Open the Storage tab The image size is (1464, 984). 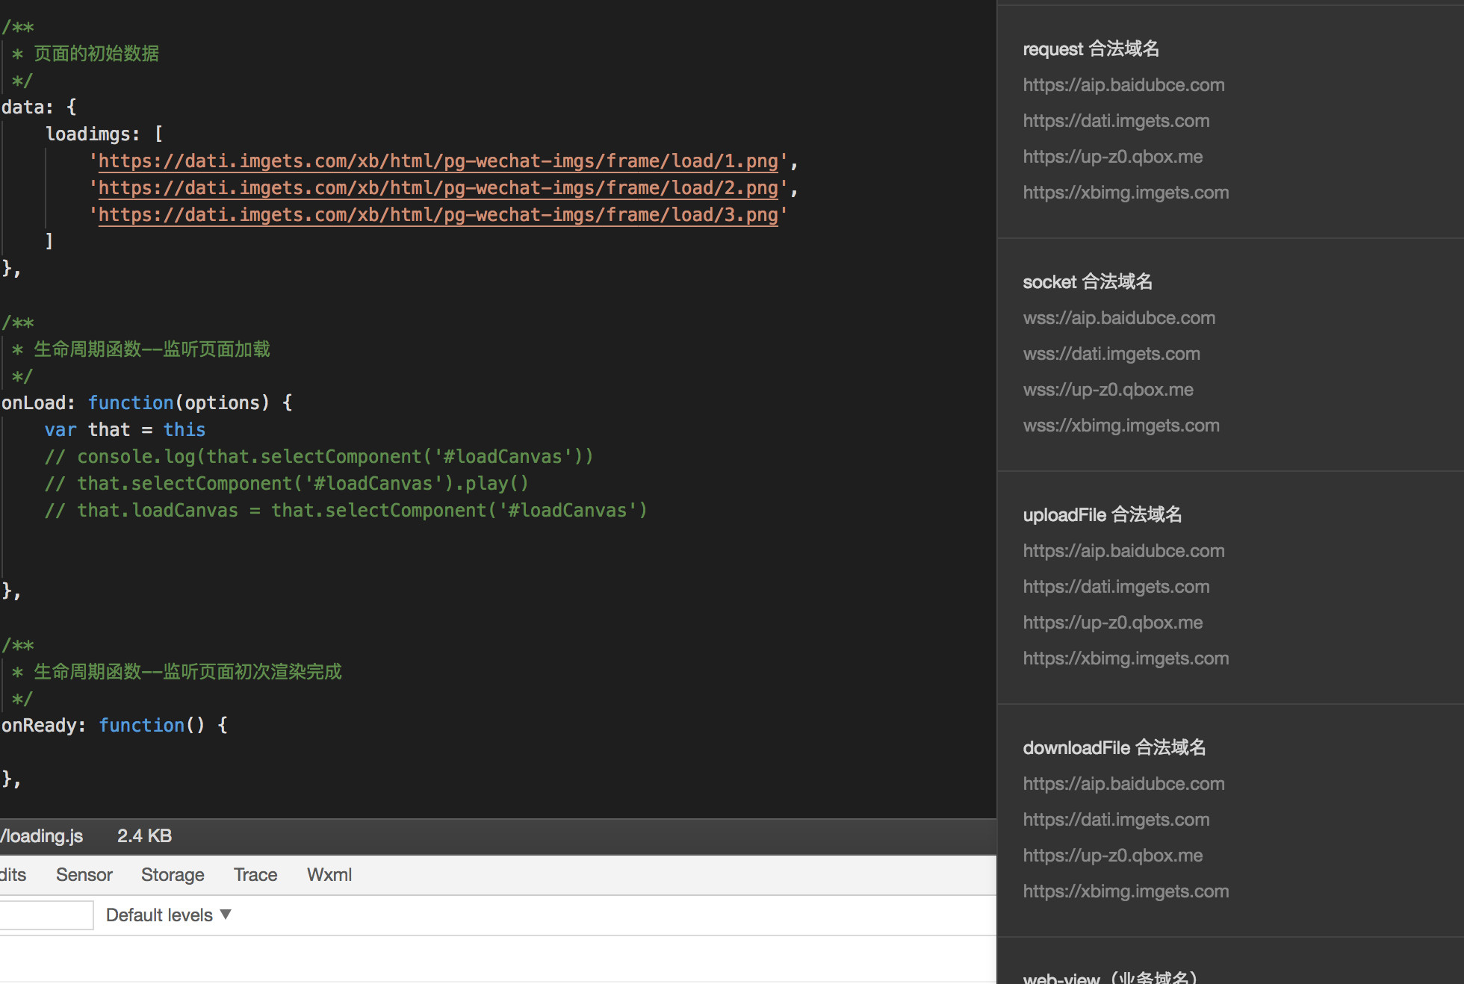[x=173, y=875]
